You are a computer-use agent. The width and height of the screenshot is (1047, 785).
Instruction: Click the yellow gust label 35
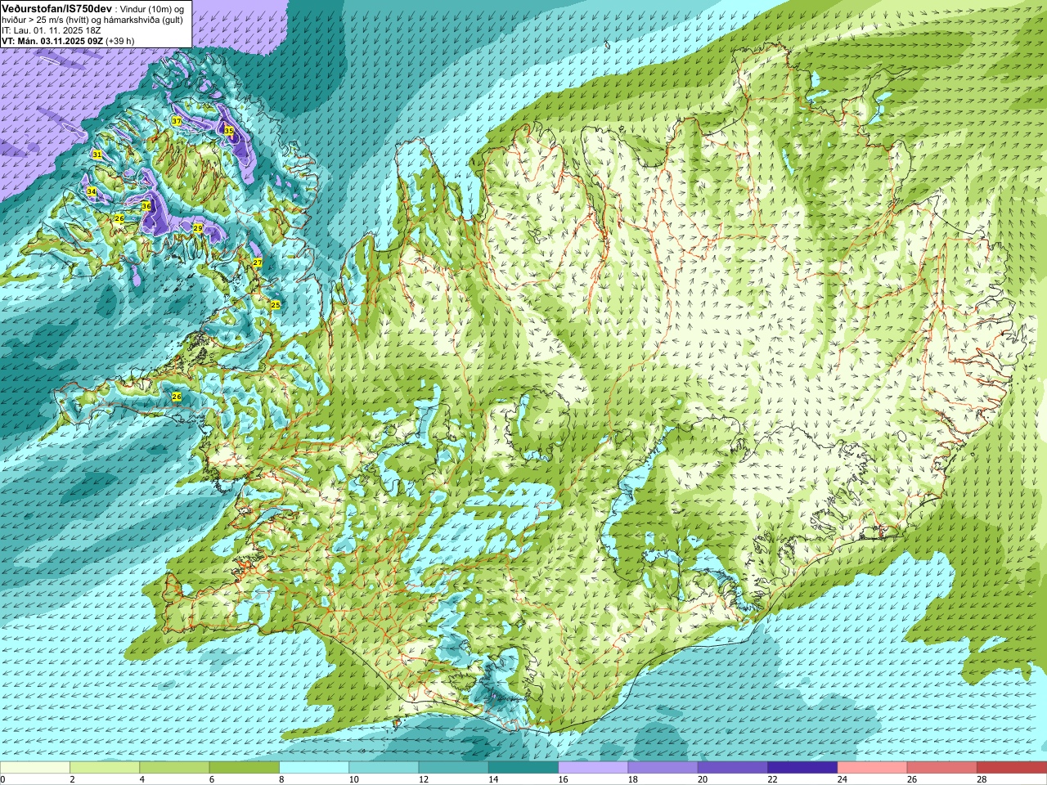[x=228, y=131]
